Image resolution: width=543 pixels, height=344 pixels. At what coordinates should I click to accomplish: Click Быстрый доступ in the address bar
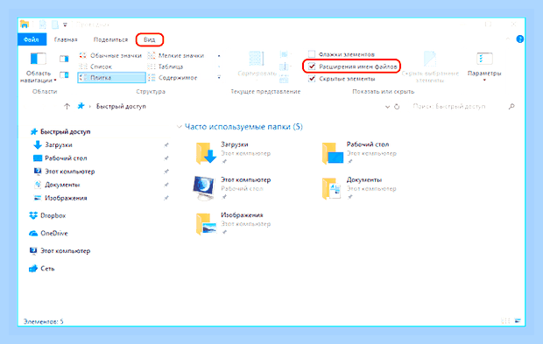[121, 106]
